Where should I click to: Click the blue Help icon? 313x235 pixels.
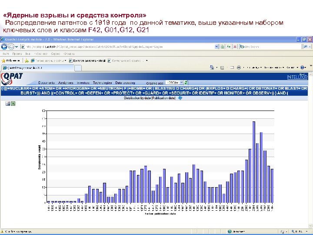(303, 67)
